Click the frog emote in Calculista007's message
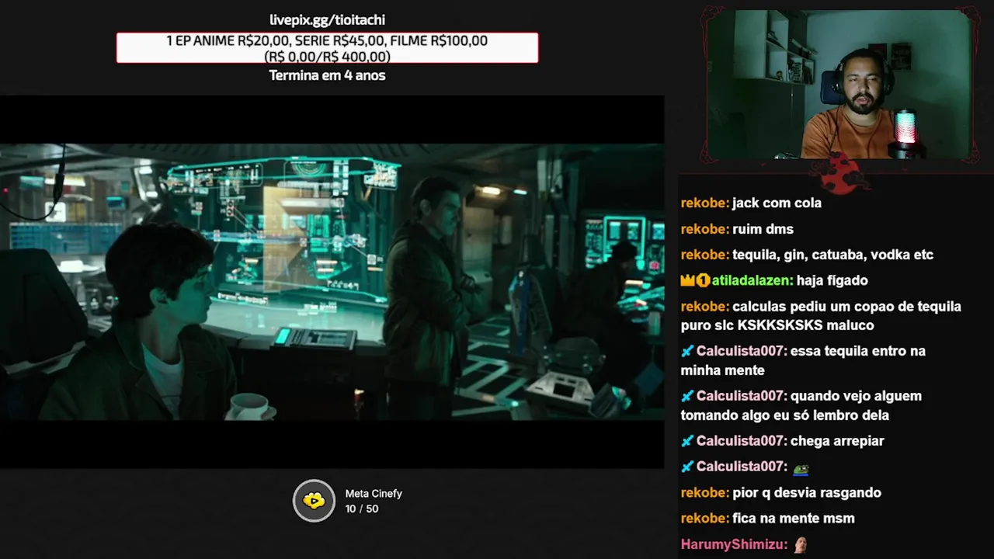Screen dimensions: 994x559 click(801, 468)
